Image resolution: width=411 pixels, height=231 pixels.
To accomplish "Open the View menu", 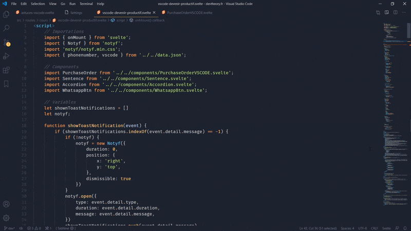I will tap(53, 4).
